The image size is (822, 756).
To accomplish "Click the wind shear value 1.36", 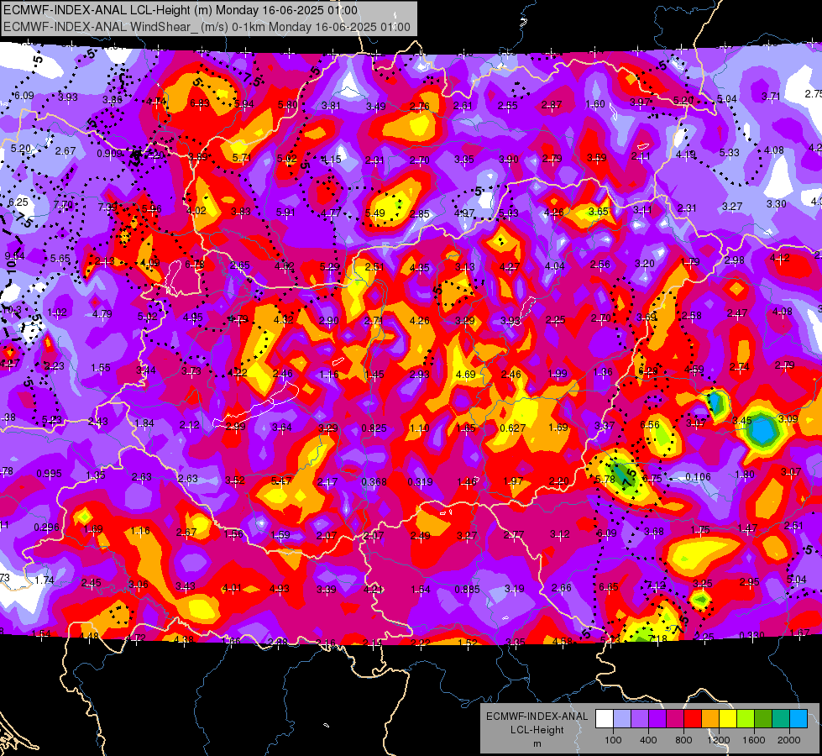I will (x=603, y=372).
